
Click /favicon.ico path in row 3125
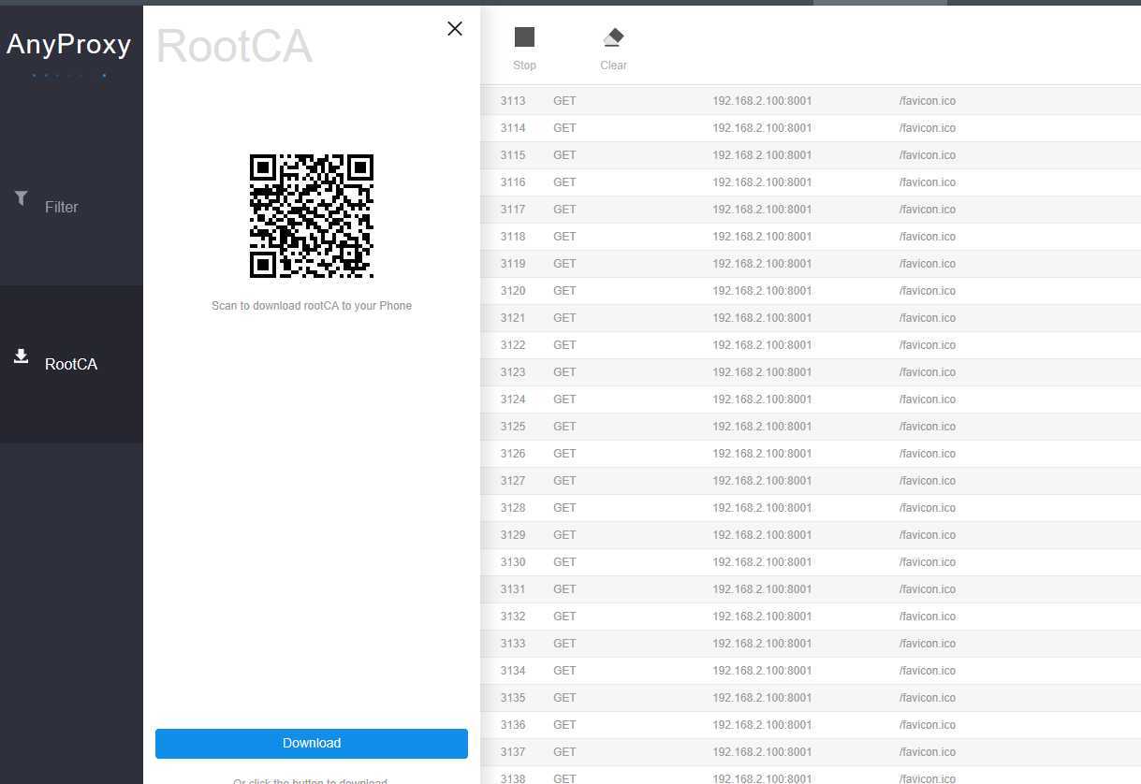[928, 427]
